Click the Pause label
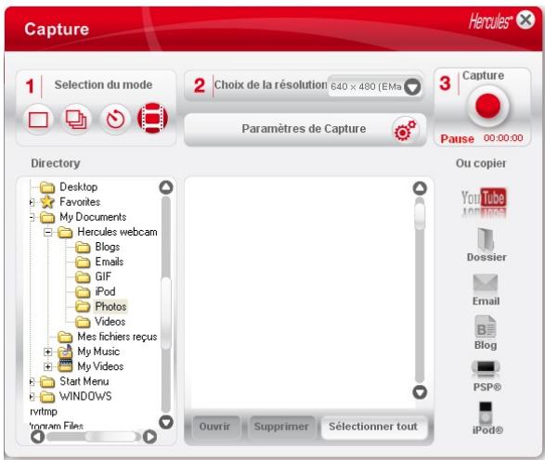Screen dimensions: 545x460 [x=457, y=139]
